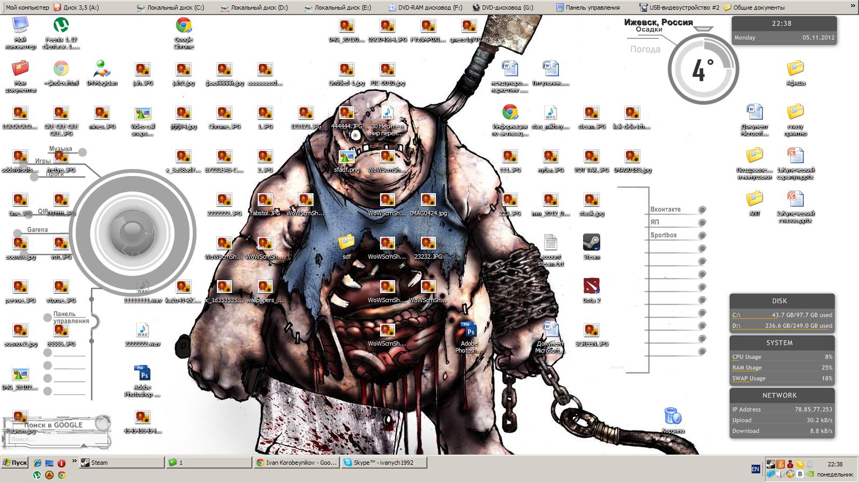Switch to the Ivan Korobeynikov Chrome taskbar window
Image resolution: width=859 pixels, height=483 pixels.
(297, 463)
